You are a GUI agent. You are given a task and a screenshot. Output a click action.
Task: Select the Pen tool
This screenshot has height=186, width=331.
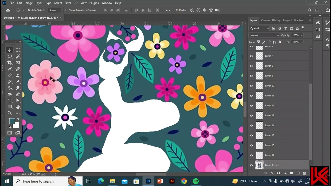[18, 94]
